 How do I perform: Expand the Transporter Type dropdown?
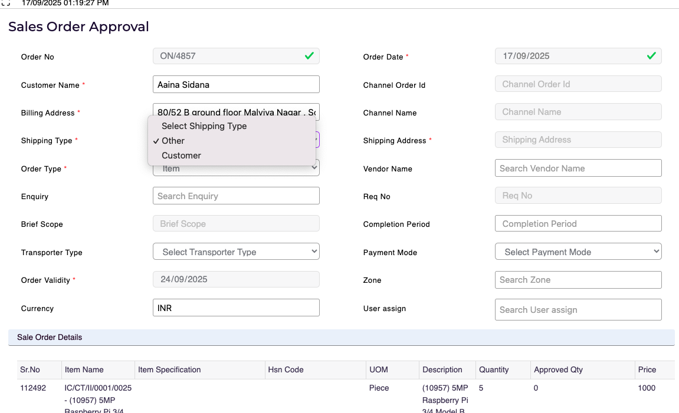click(236, 252)
